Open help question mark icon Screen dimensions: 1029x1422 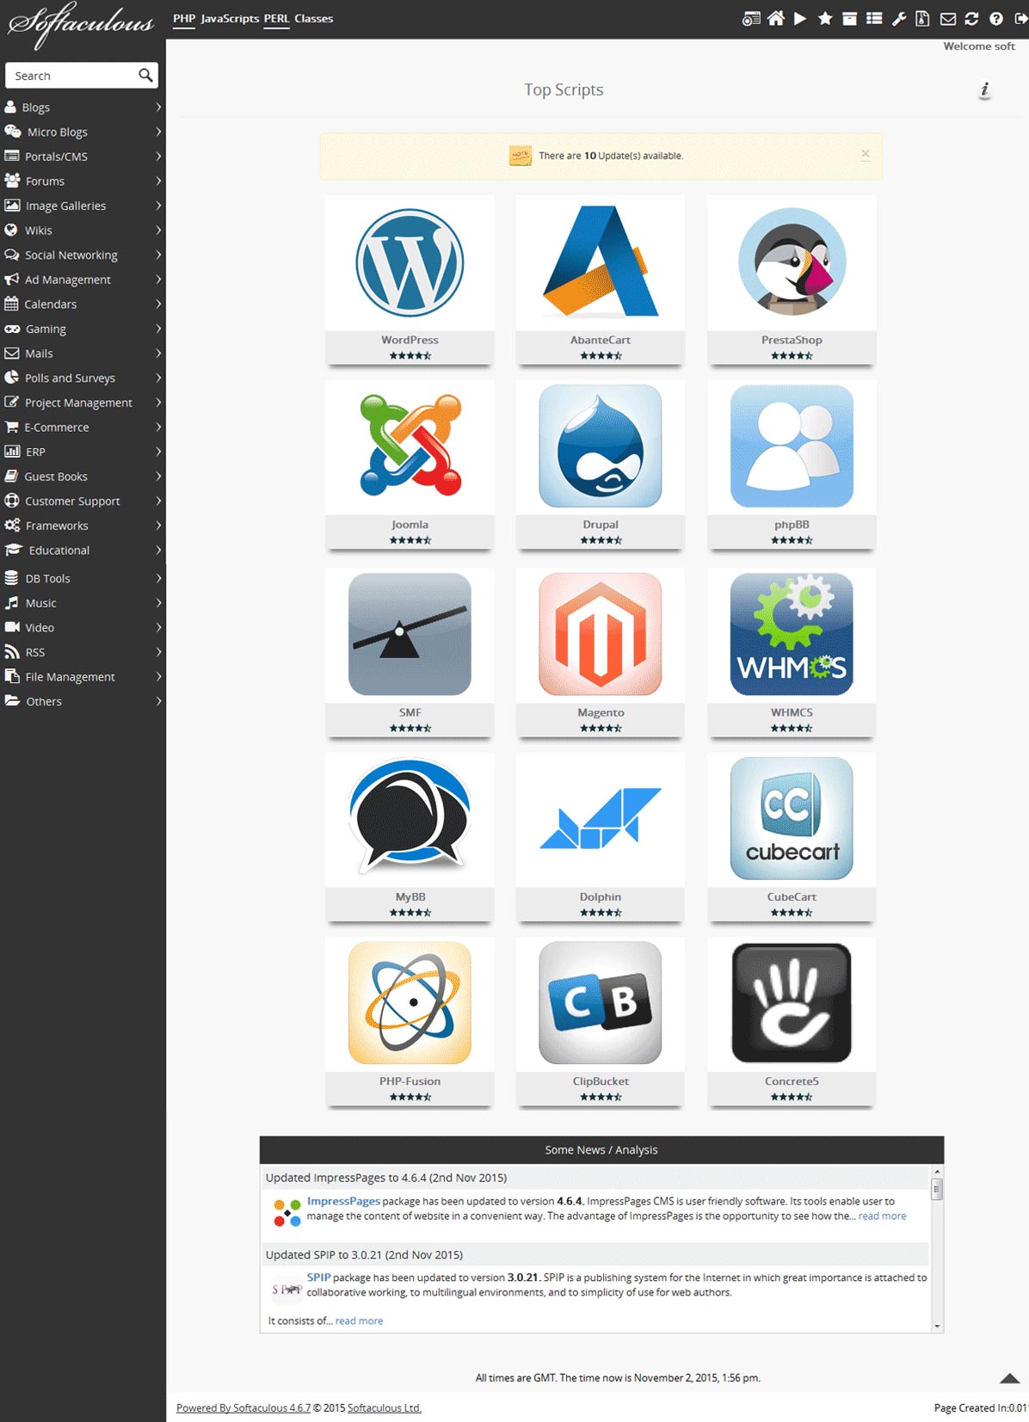[x=996, y=18]
